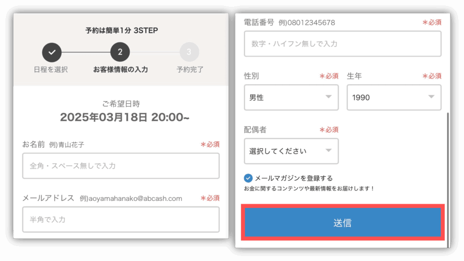This screenshot has height=261, width=464.
Task: Select the お客様情報の入力 step label
Action: pyautogui.click(x=121, y=69)
